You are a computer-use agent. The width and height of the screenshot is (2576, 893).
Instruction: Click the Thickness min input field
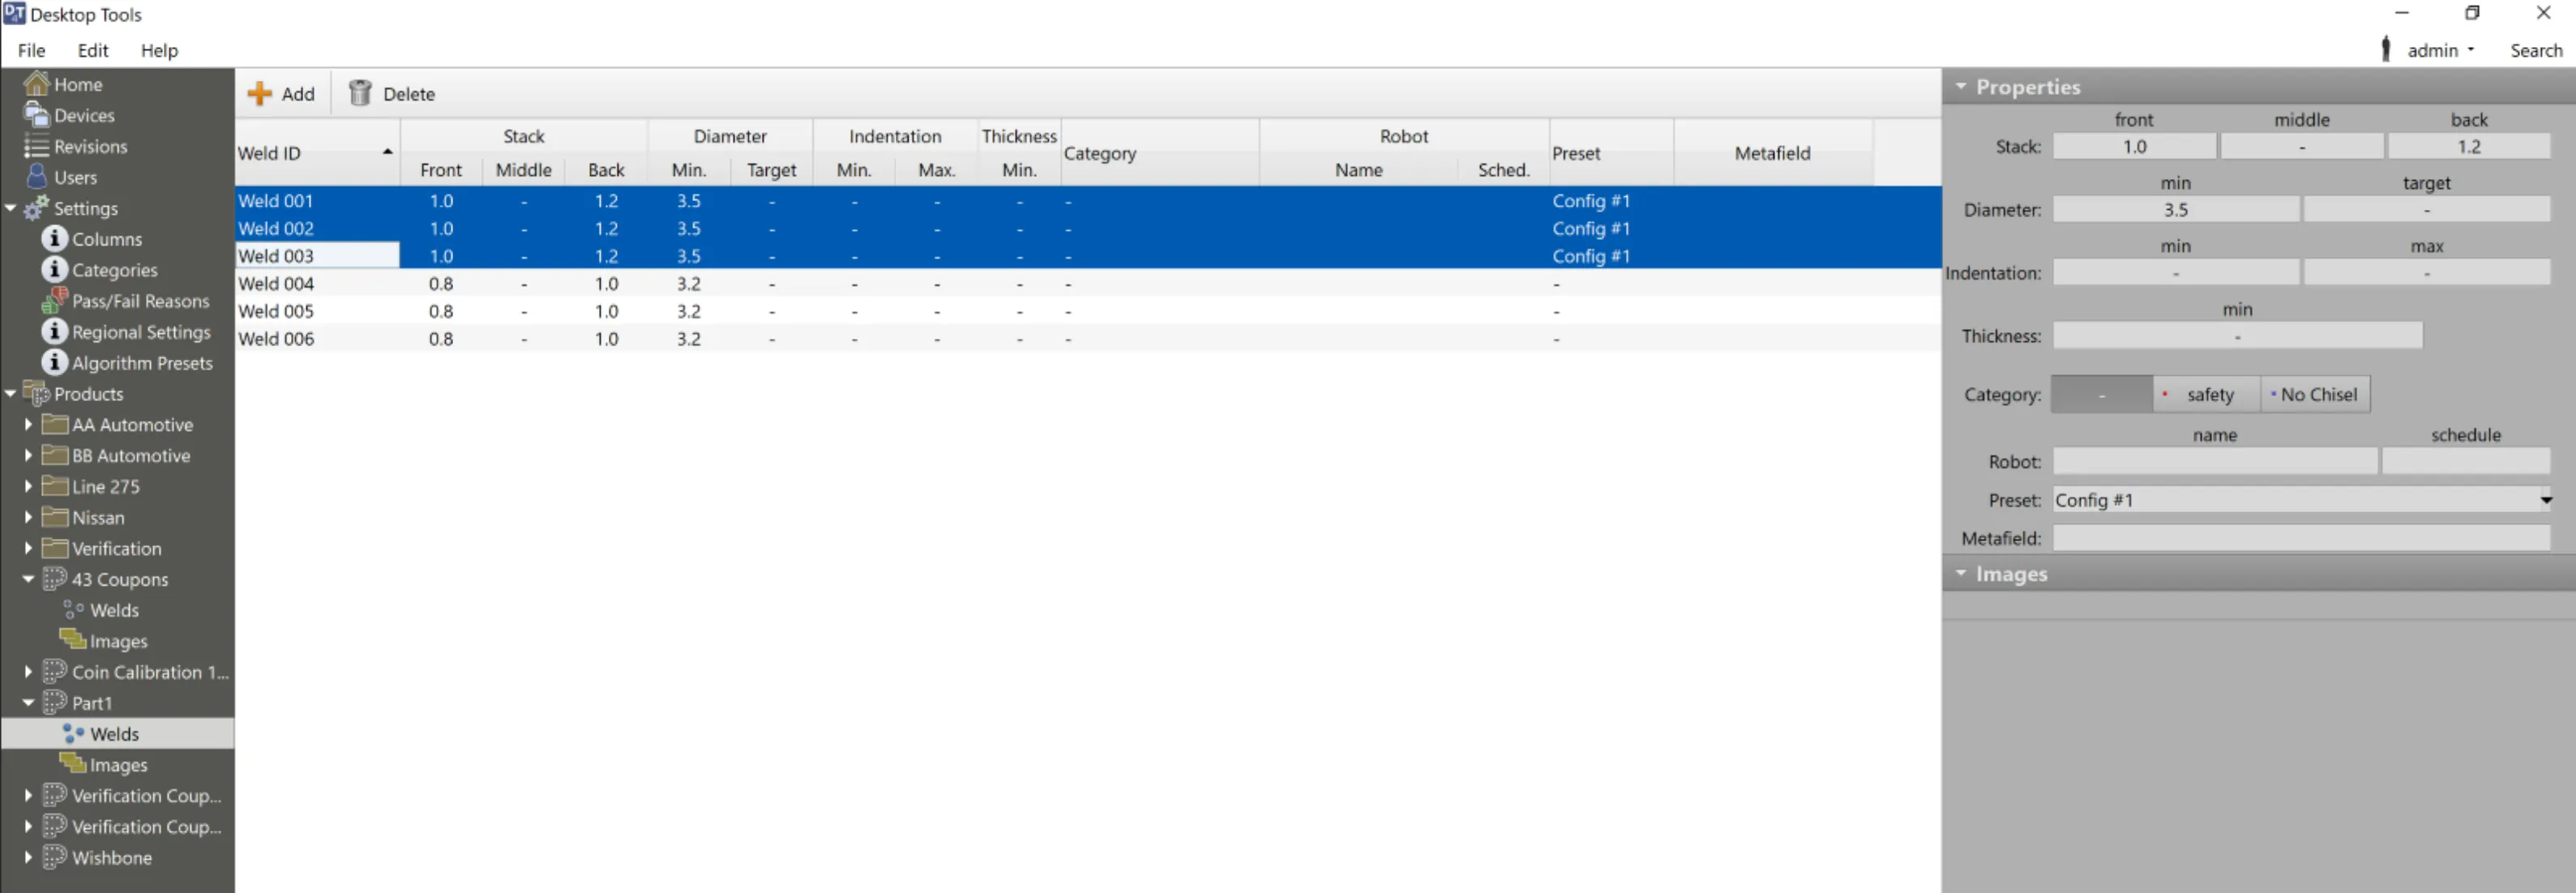tap(2237, 336)
